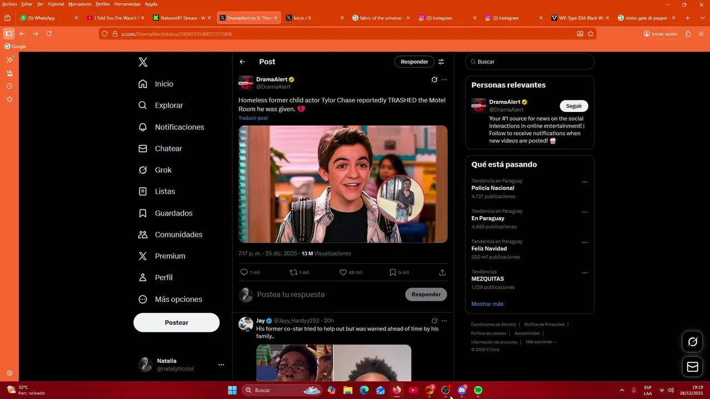Viewport: 710px width, 399px height.
Task: Like the DramaAlert post
Action: [x=343, y=272]
